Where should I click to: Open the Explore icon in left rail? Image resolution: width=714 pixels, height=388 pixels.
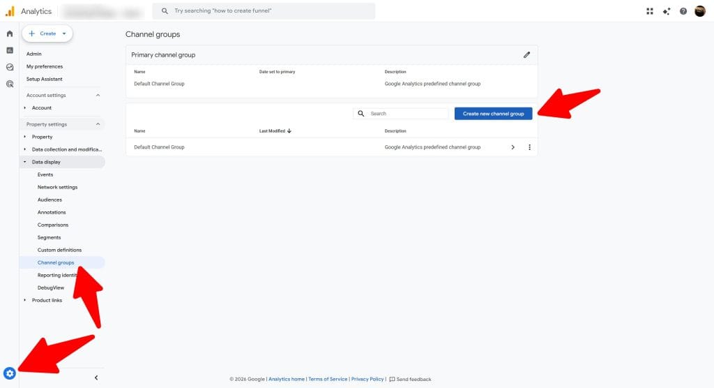(10, 67)
